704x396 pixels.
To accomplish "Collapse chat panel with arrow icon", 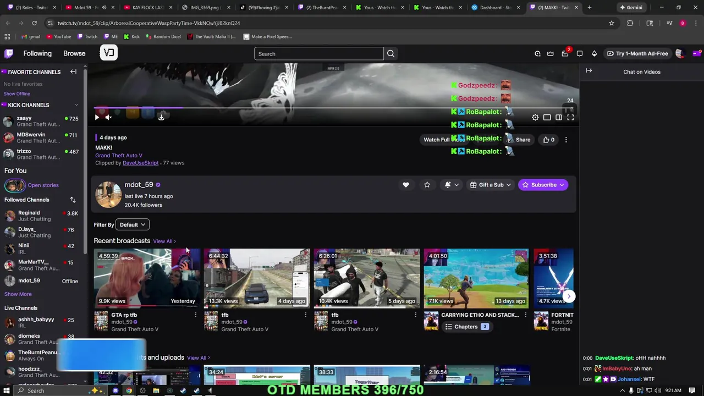I will click(x=588, y=71).
